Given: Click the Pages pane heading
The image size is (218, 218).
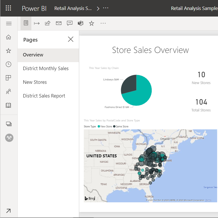Looking at the screenshot, I should point(30,40).
